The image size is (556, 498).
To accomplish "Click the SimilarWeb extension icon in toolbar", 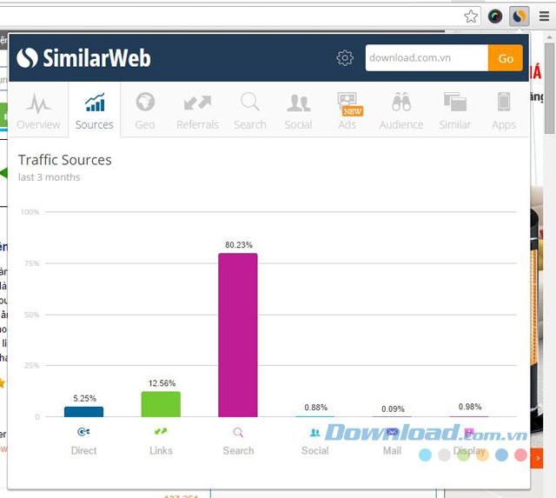I will (x=519, y=16).
